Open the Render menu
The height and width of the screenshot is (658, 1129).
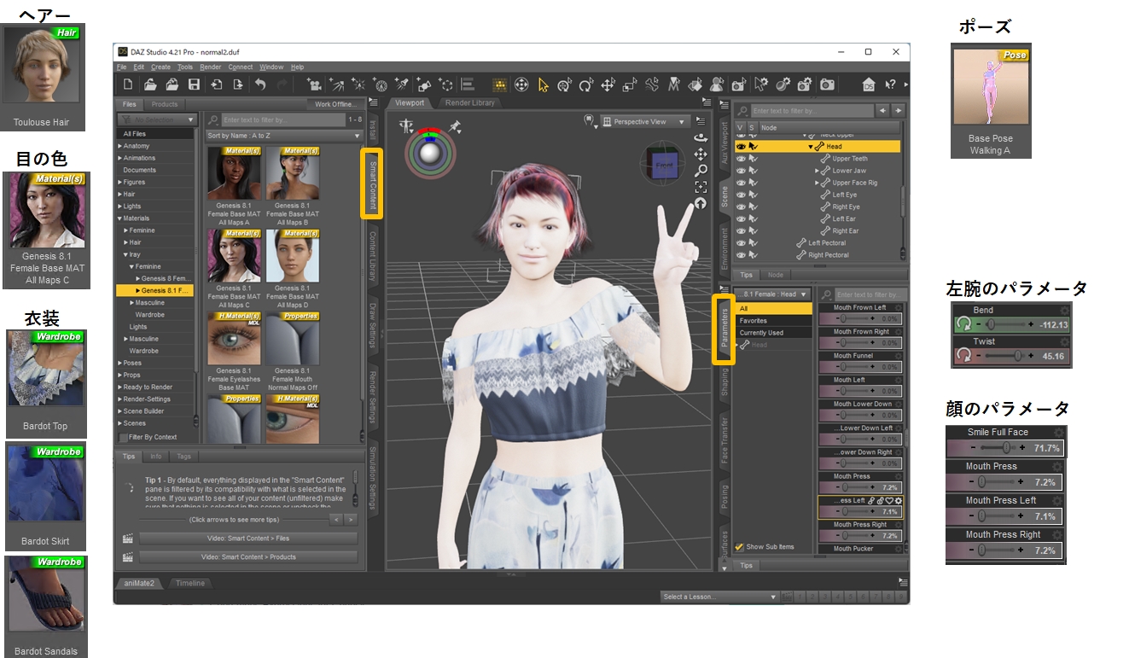click(210, 67)
